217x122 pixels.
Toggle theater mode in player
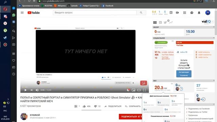point(139,90)
